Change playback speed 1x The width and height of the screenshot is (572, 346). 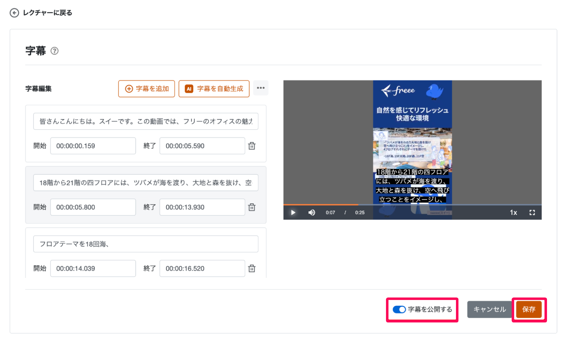(x=513, y=213)
